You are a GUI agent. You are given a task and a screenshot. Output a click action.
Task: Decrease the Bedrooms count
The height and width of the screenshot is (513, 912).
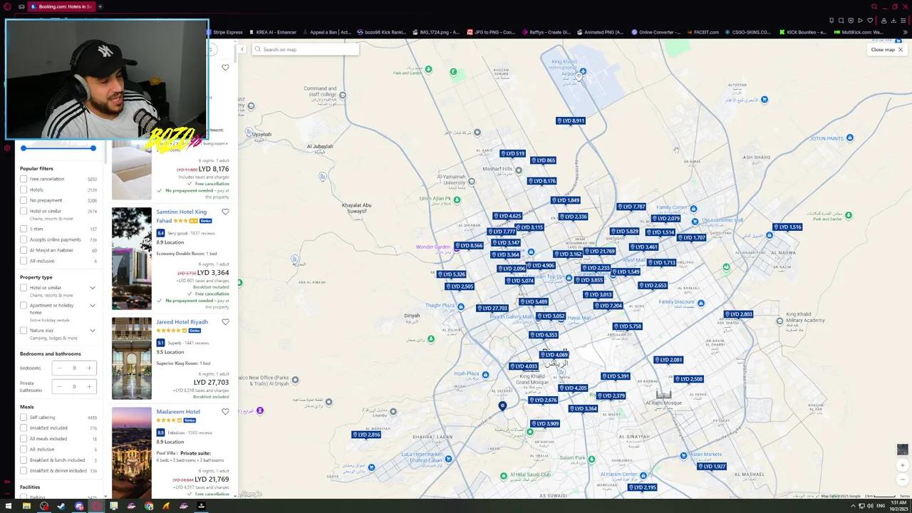click(59, 368)
